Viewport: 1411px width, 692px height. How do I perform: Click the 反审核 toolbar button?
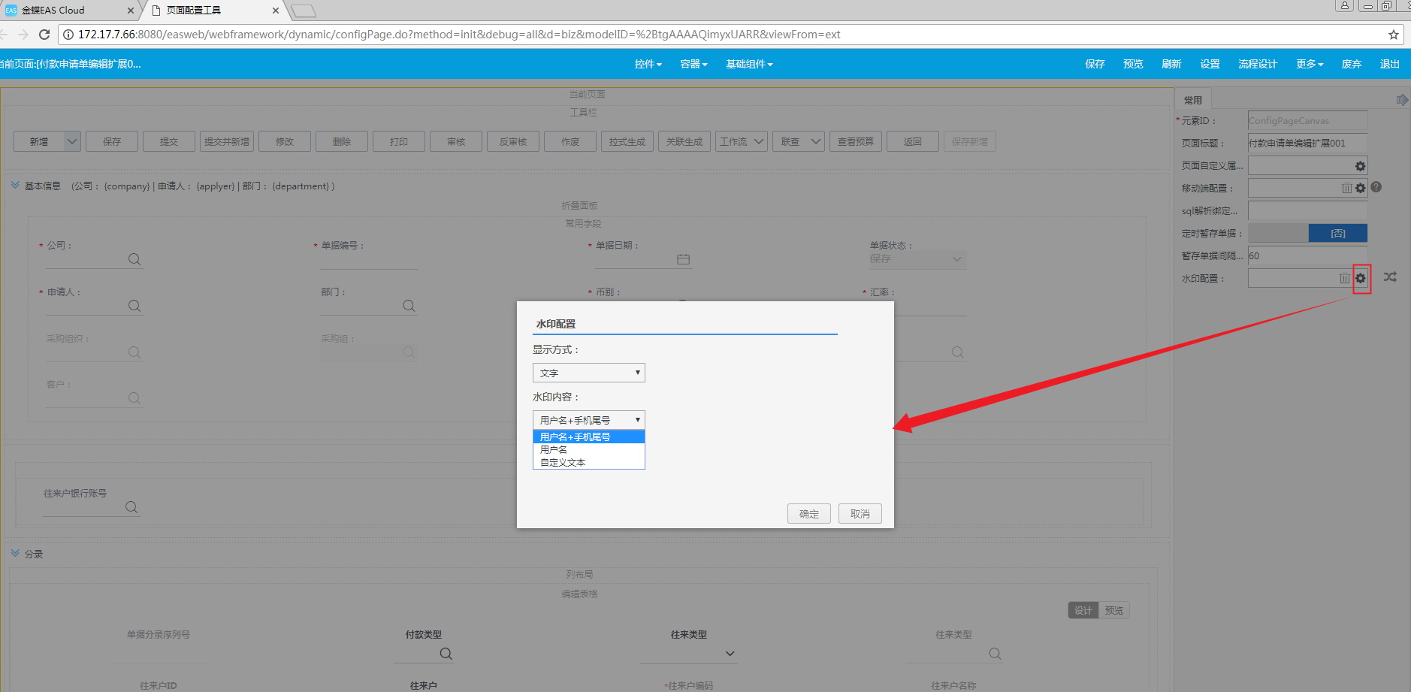(x=513, y=141)
